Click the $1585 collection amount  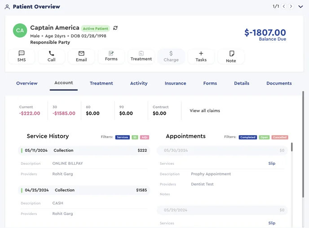[141, 190]
